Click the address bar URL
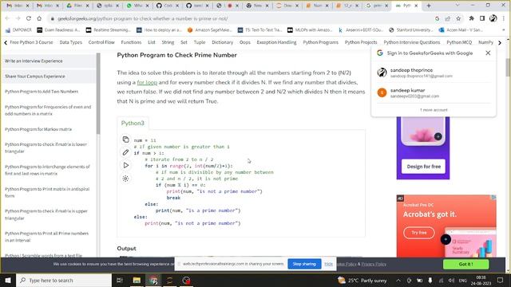The width and height of the screenshot is (511, 287). tap(142, 18)
